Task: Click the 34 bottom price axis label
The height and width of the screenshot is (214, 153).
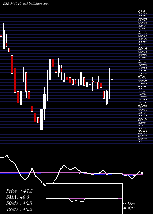Action: coord(140,141)
